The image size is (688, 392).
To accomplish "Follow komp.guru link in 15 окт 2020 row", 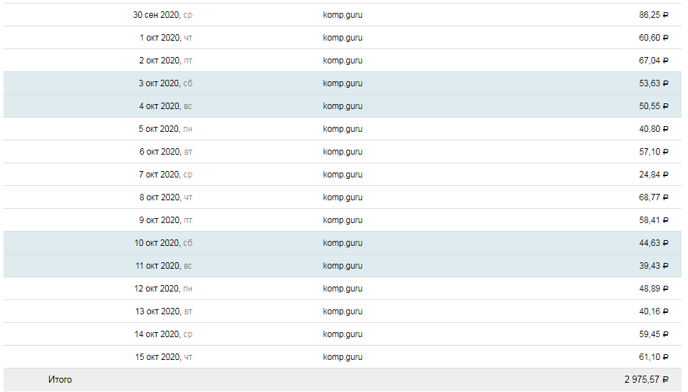I will point(343,357).
